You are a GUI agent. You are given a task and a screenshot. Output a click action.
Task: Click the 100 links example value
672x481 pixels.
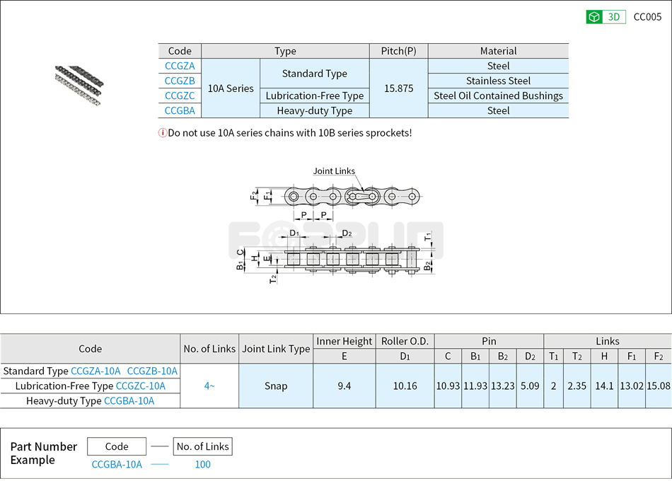coord(203,464)
